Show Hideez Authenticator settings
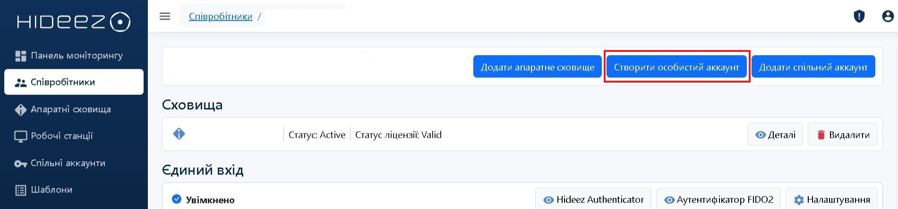Viewport: 898px width, 209px height. [x=593, y=200]
